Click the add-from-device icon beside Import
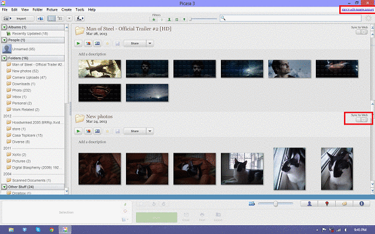375x234 pixels. [40, 18]
